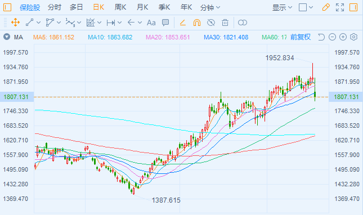
Task: Select the 季K tab
Action: (164, 7)
